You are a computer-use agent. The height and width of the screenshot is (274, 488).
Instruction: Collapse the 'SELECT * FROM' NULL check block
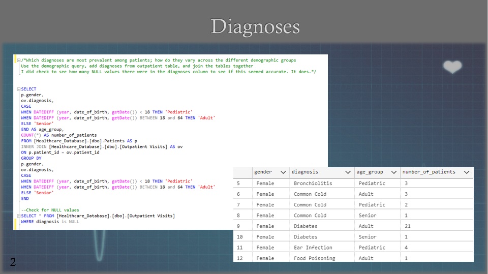point(19,216)
